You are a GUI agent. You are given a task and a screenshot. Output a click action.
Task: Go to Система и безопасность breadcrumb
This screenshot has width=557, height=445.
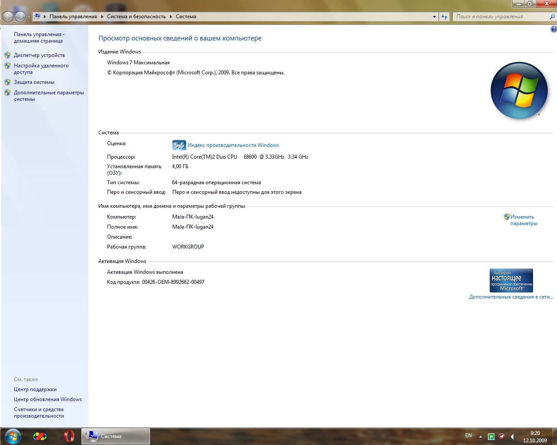(136, 17)
